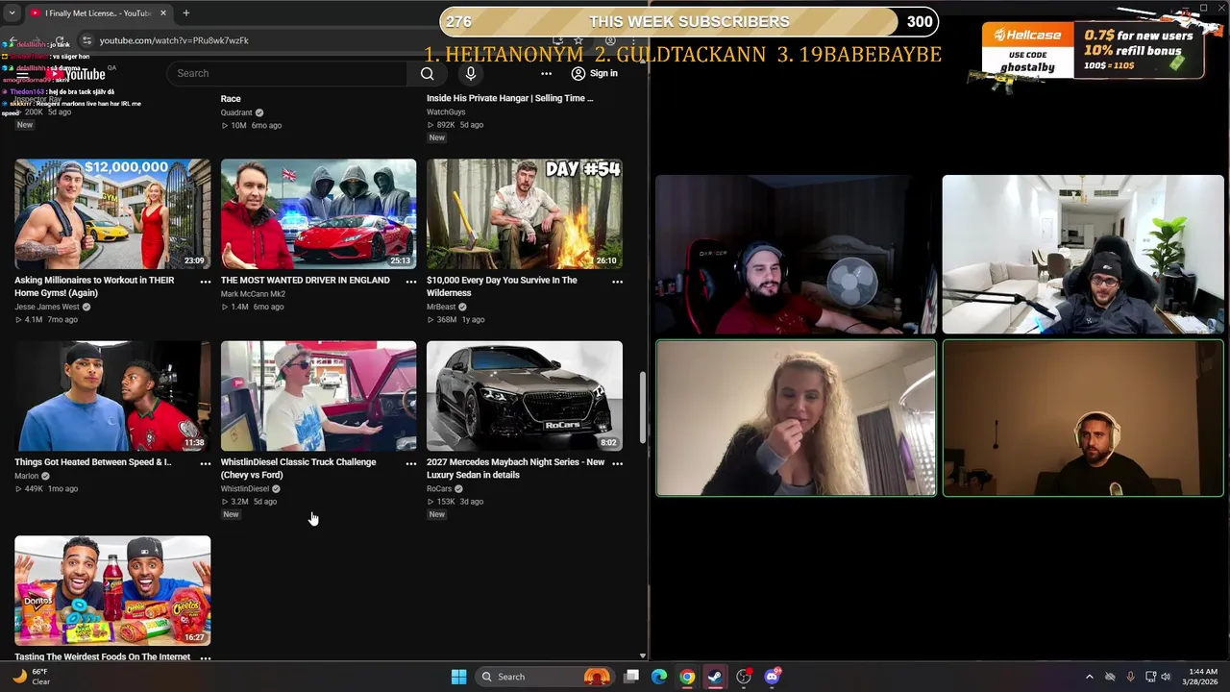
Task: Open YouTube settings three-dot menu beside Sign in
Action: click(x=546, y=73)
